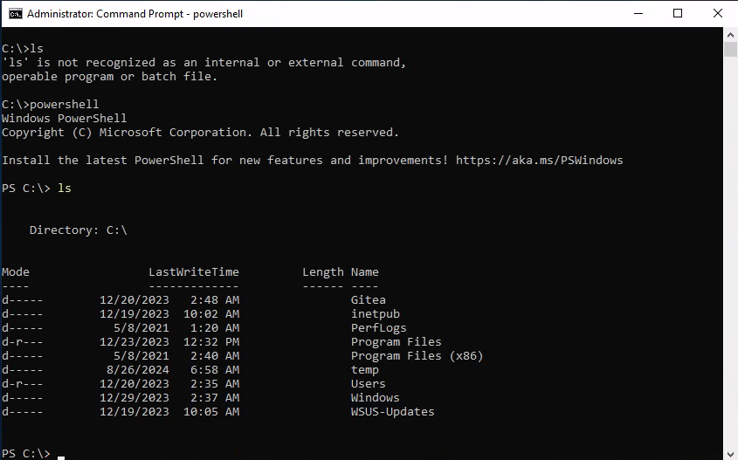Select the Users folder entry
Image resolution: width=738 pixels, height=460 pixels.
(368, 384)
